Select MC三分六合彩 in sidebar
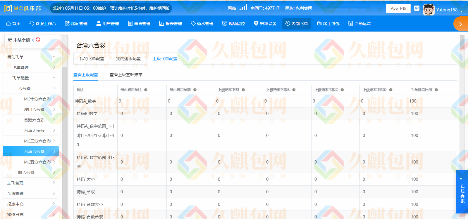Screen dimensions: 468x219 [x=31, y=141]
